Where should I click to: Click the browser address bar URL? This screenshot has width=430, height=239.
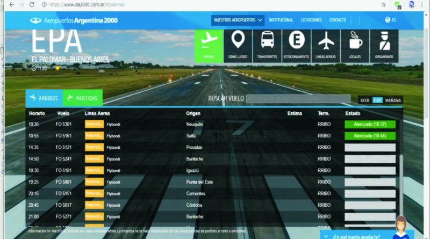pyautogui.click(x=87, y=5)
